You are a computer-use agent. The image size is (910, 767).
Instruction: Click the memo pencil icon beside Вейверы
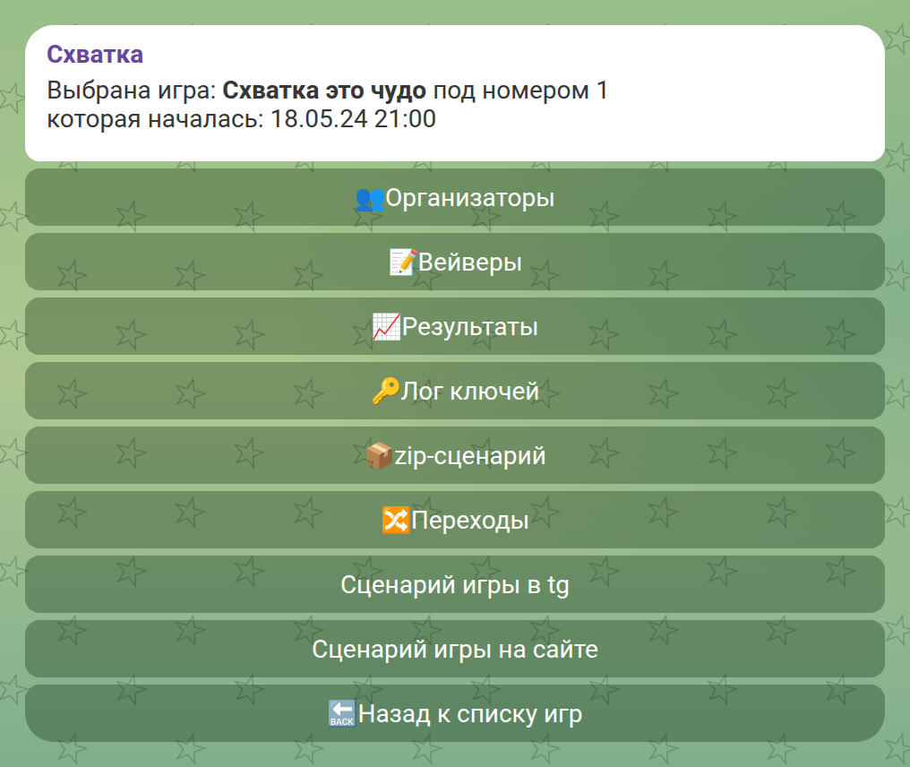tap(403, 263)
